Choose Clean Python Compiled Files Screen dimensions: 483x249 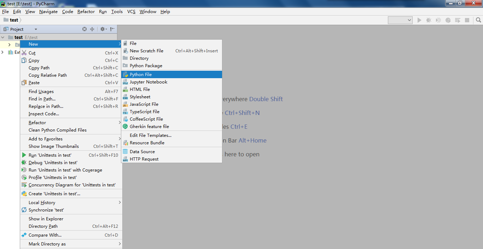(x=71, y=130)
